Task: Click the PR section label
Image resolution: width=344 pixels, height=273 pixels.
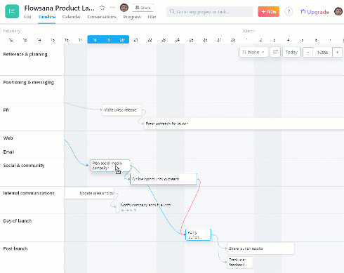Action: (6, 110)
